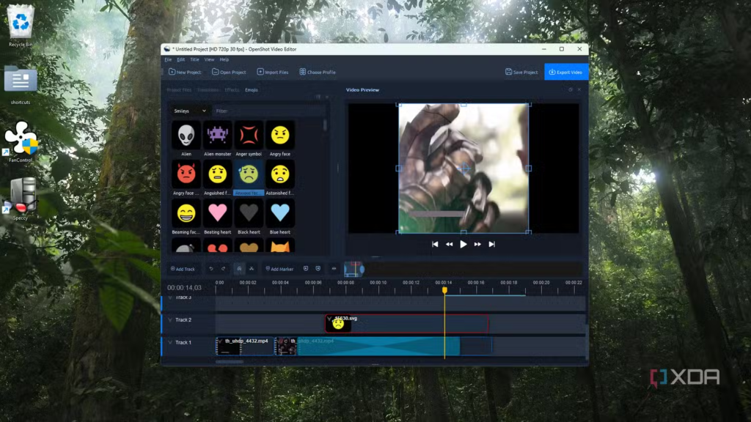Click the undo arrow in timeline toolbar
The width and height of the screenshot is (751, 422).
click(x=211, y=269)
